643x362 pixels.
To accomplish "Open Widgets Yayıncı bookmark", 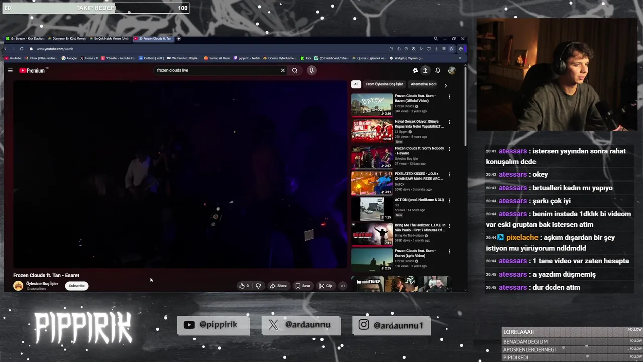I will [x=407, y=58].
